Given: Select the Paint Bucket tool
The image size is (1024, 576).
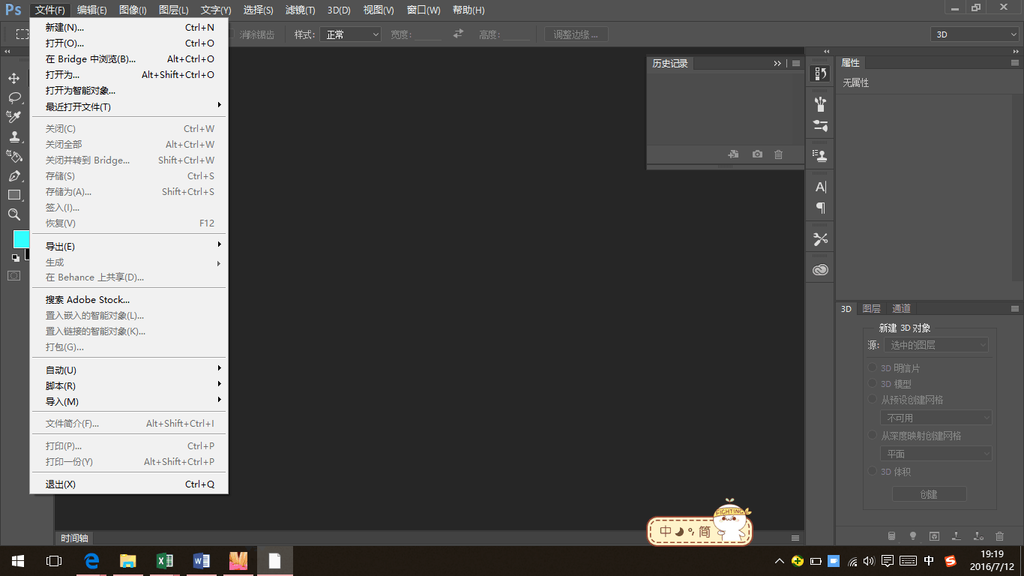Looking at the screenshot, I should [14, 156].
